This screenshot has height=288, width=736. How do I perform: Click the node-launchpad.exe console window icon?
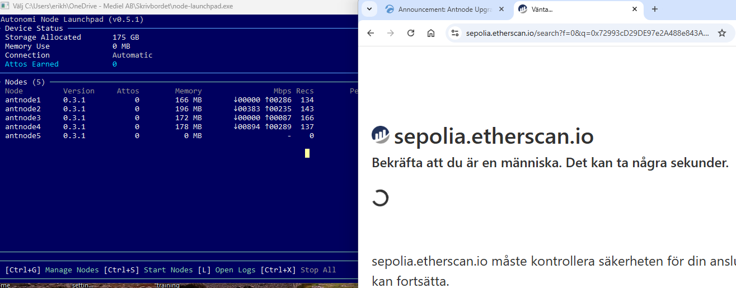[x=4, y=6]
